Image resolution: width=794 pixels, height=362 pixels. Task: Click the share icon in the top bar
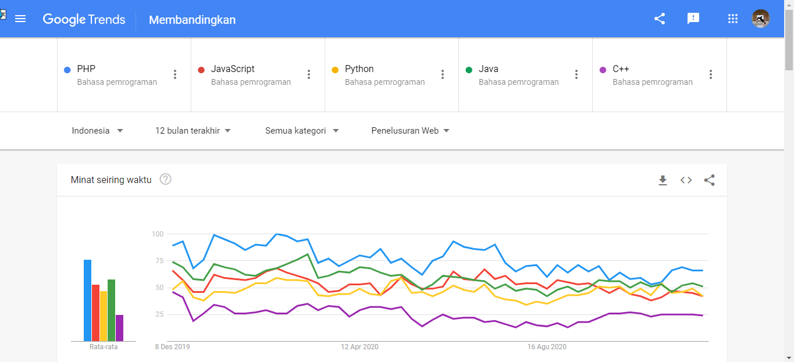(x=659, y=18)
